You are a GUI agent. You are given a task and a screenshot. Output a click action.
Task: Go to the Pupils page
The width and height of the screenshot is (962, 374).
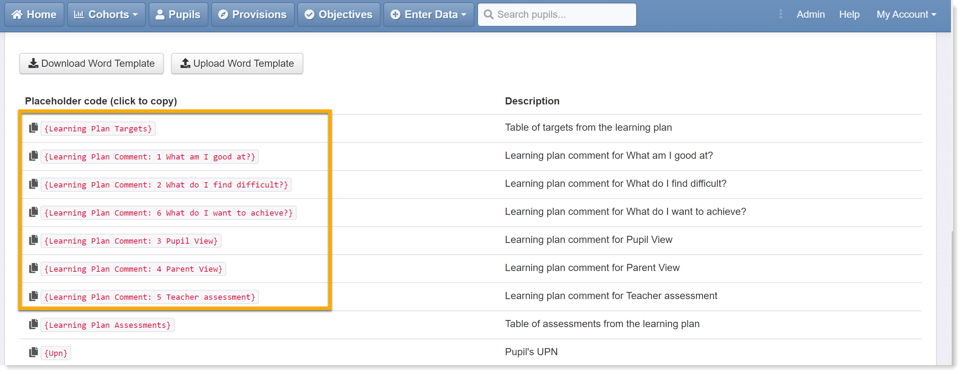178,15
